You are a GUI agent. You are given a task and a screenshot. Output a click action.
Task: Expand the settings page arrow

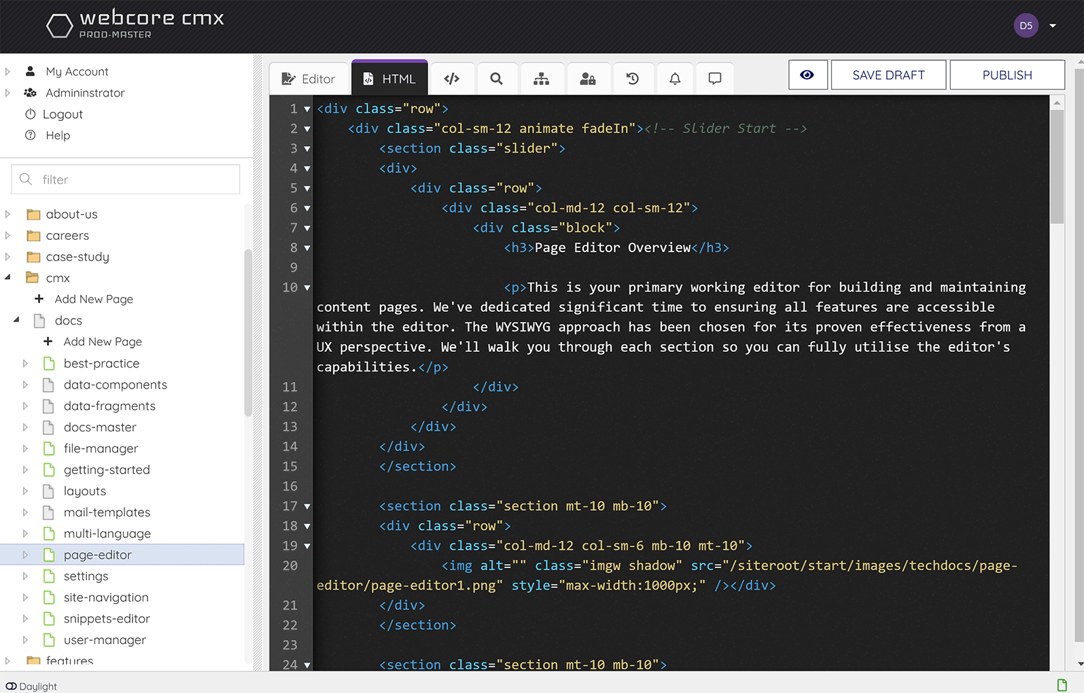[25, 576]
